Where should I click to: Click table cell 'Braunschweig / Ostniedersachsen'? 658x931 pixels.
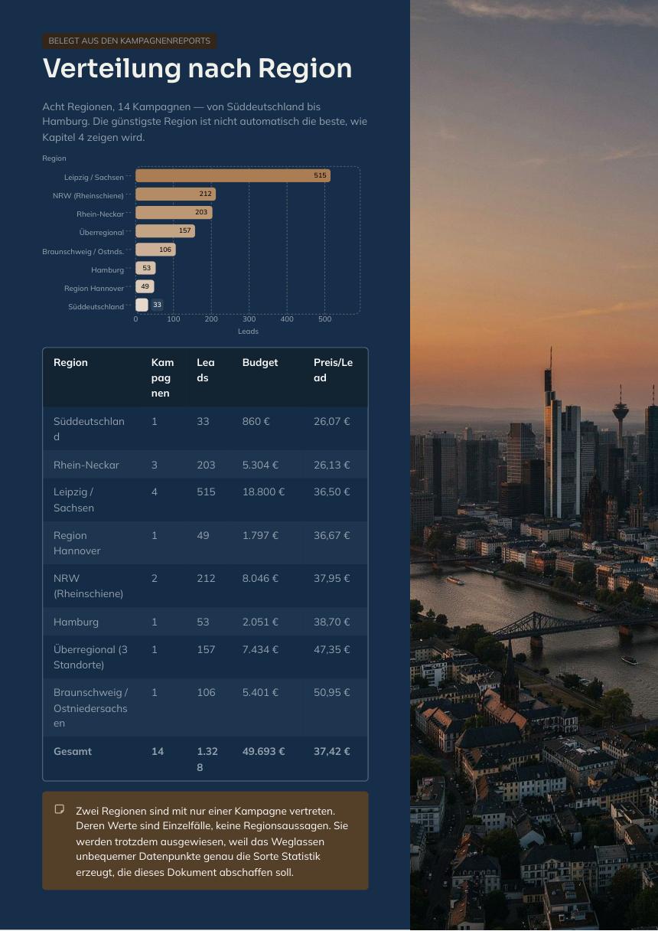[90, 707]
